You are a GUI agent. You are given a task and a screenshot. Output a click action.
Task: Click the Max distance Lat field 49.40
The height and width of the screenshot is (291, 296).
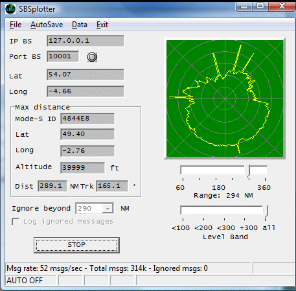pos(87,134)
